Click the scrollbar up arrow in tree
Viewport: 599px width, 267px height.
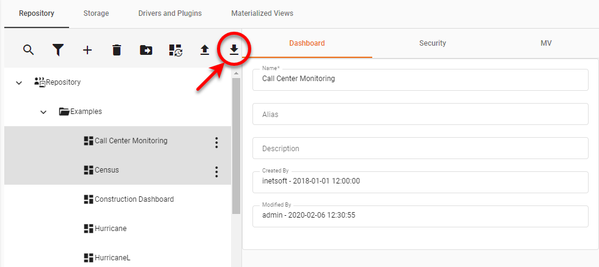(x=236, y=73)
